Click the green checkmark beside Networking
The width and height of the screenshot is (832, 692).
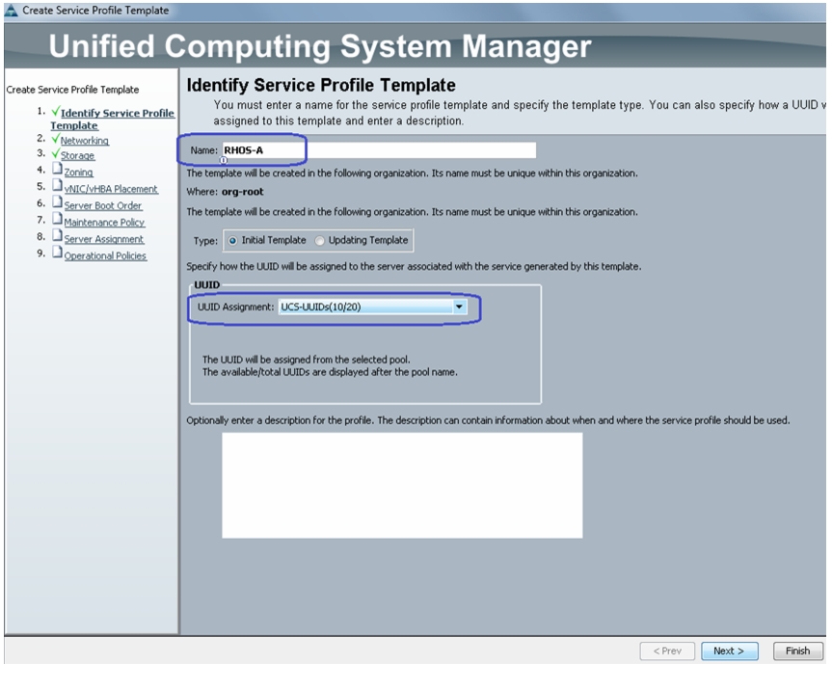[x=55, y=139]
